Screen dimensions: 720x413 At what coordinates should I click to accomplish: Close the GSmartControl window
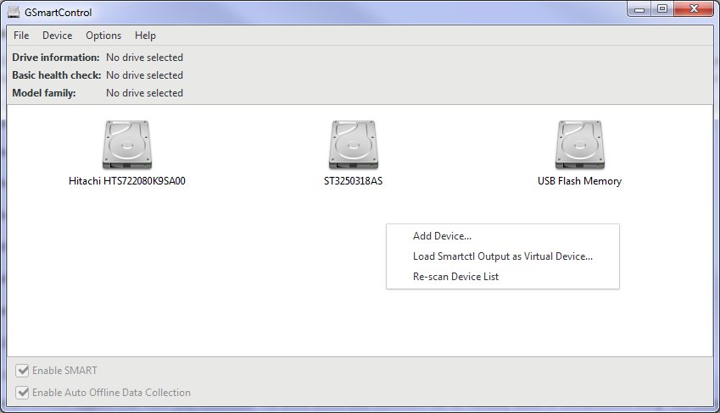[x=694, y=9]
